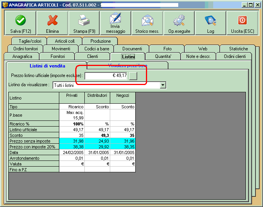
Task: Click Uscita (ESC) exit button
Action: 242,23
